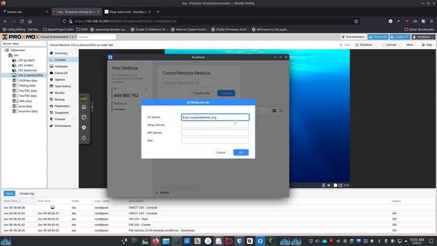Click the volume icon in the system tray
This screenshot has width=437, height=246.
coord(371,241)
